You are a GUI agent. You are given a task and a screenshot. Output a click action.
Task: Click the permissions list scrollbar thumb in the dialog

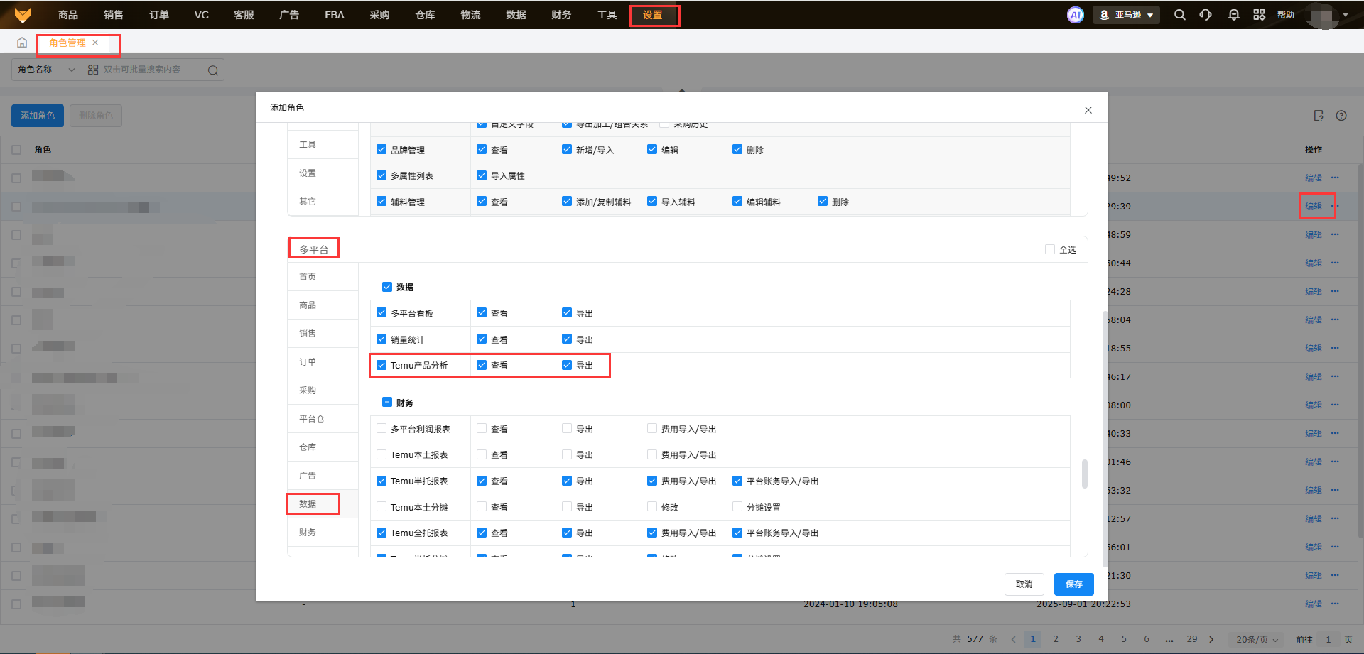[x=1085, y=474]
